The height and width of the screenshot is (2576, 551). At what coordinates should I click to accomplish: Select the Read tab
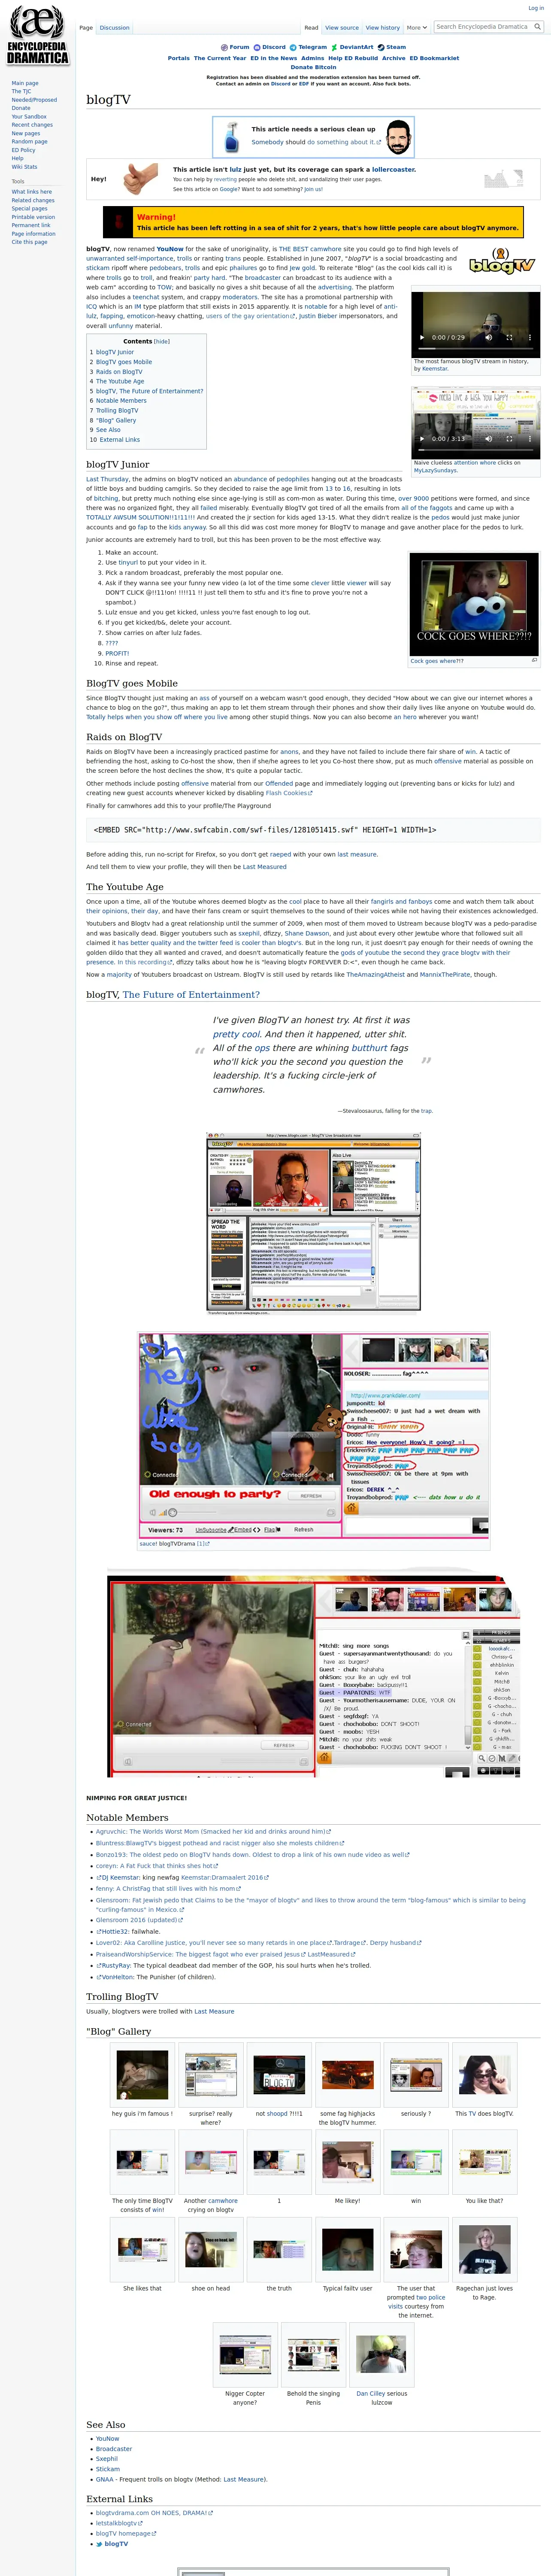point(311,28)
